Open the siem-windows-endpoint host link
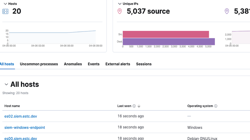This screenshot has height=140, width=250. coord(25,128)
